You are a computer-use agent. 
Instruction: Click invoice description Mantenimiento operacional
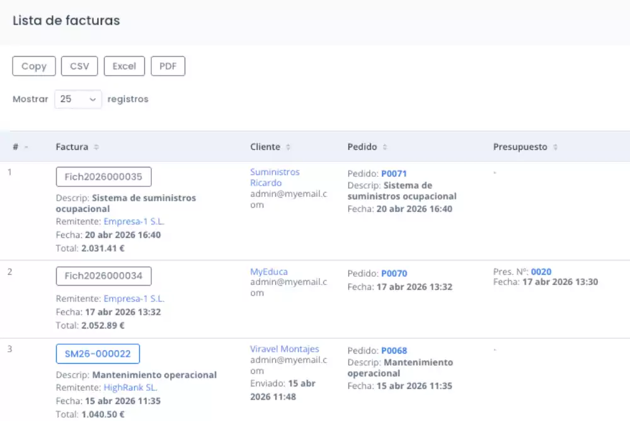coord(154,375)
